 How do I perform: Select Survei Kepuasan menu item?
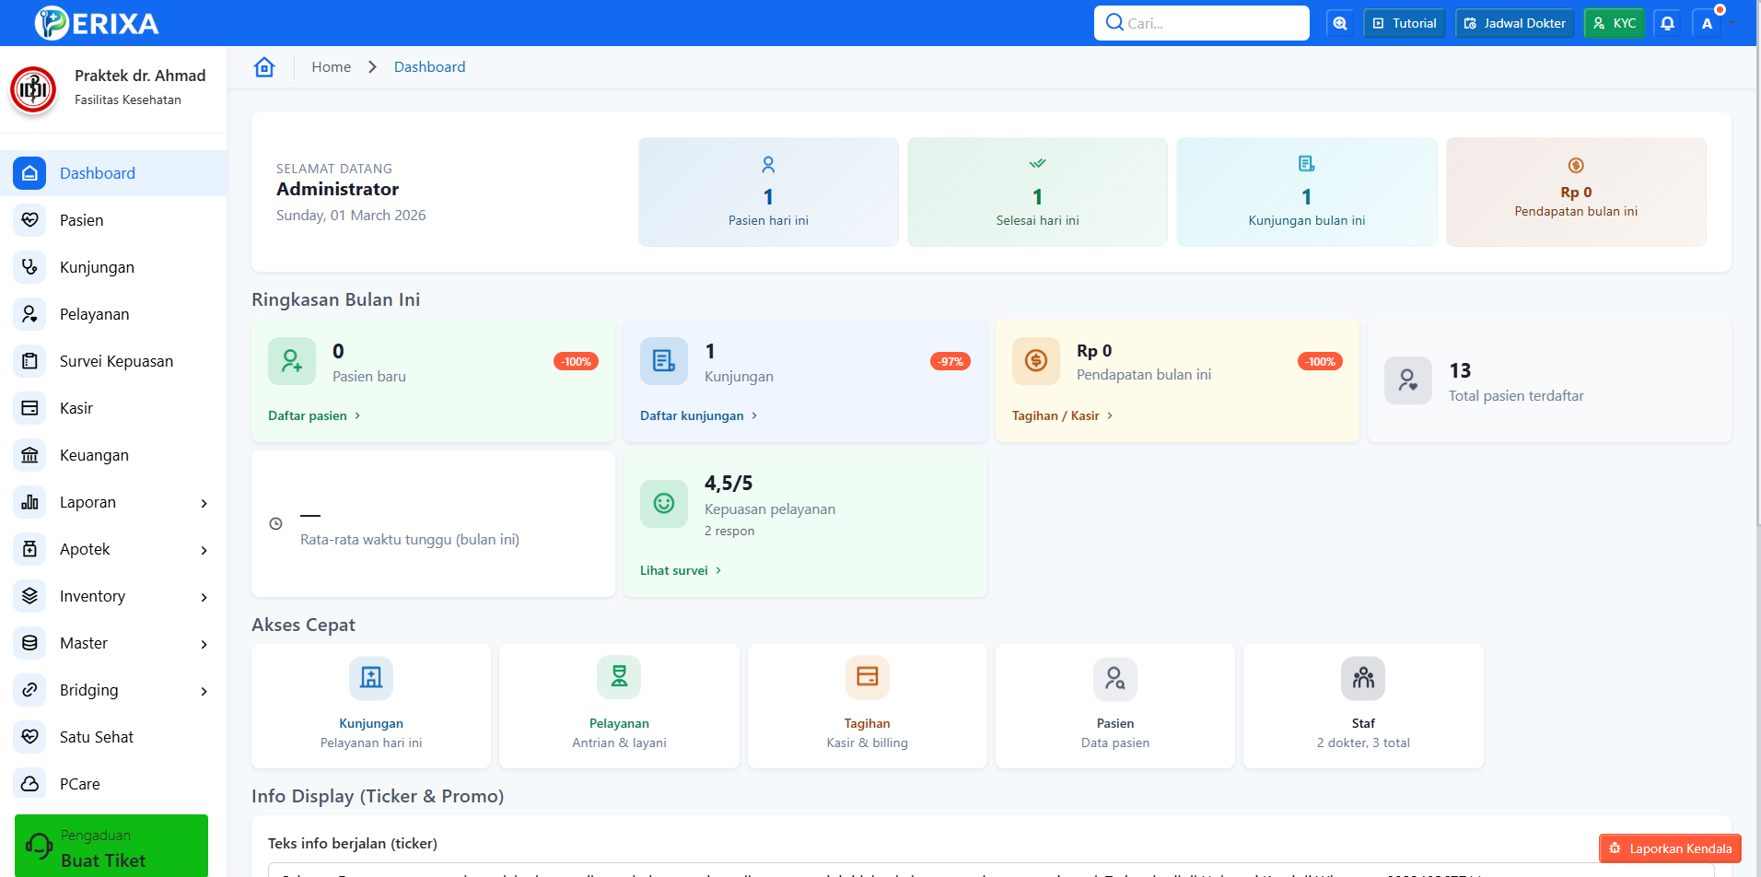[x=116, y=361]
